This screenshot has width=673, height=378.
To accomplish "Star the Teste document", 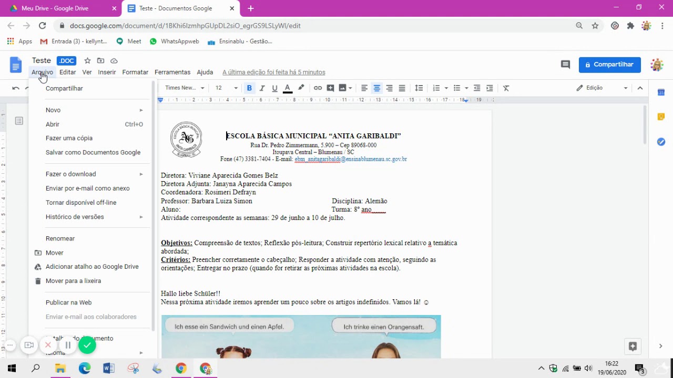I will (x=87, y=61).
